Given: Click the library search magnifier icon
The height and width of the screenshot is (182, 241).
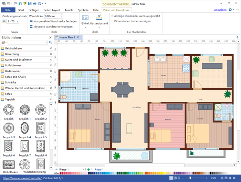Looking at the screenshot, I should click(x=51, y=42).
